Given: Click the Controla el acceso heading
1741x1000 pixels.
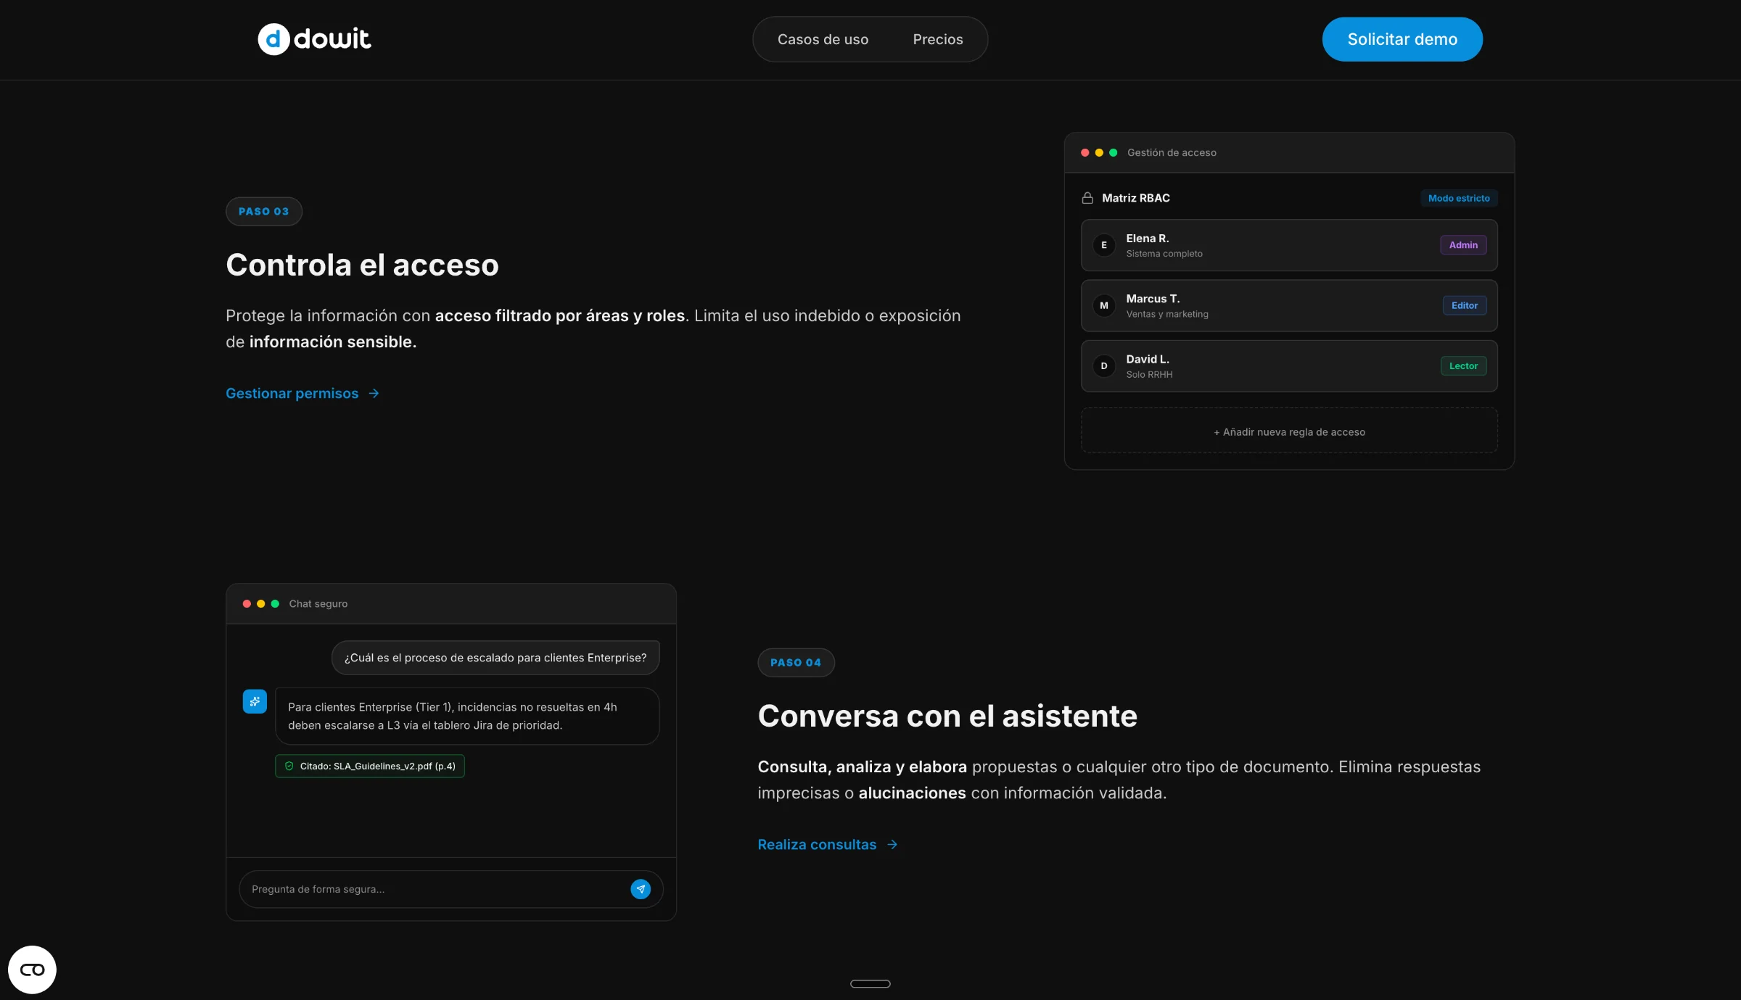Looking at the screenshot, I should (x=362, y=265).
